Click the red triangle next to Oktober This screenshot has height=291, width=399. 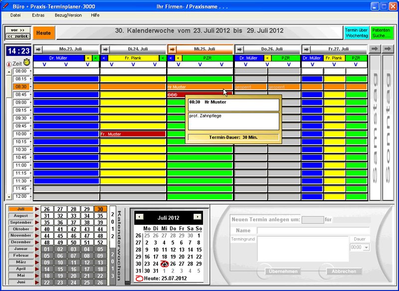coord(37,229)
